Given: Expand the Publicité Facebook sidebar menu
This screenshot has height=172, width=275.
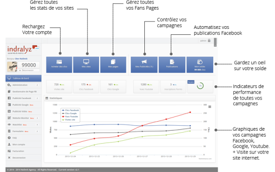Looking at the screenshot, I should [23, 98].
